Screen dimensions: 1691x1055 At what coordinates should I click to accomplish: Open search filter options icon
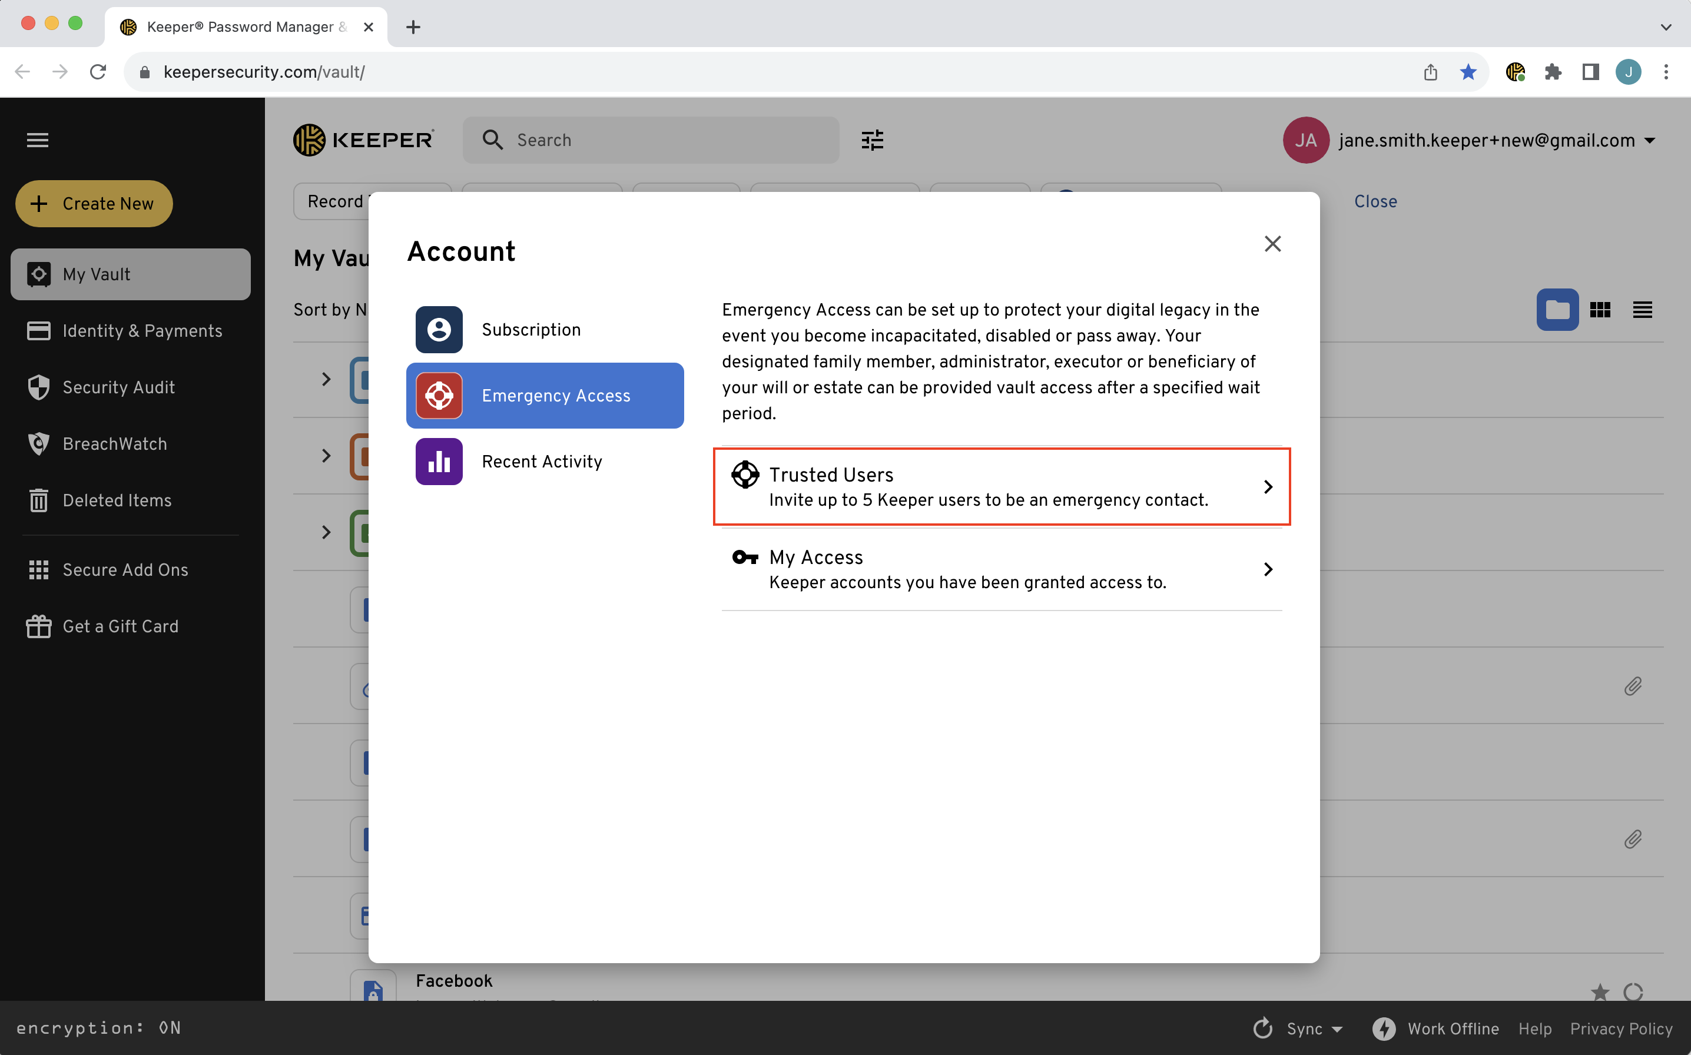tap(872, 140)
